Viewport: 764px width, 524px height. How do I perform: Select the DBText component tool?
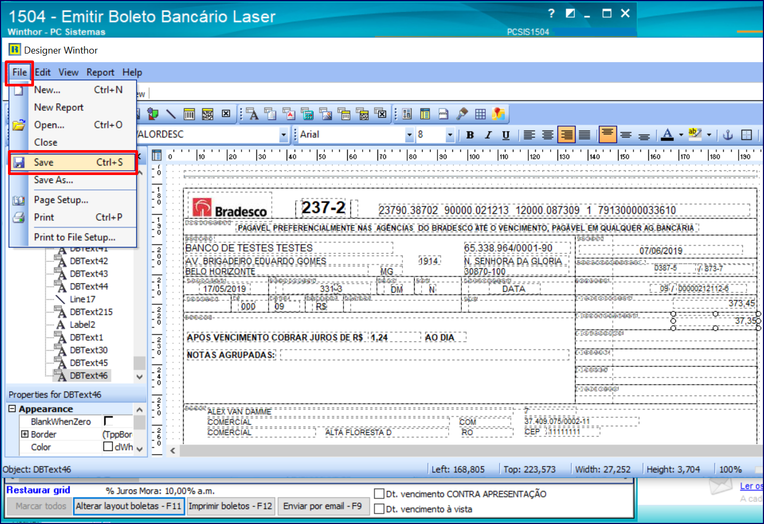click(252, 113)
